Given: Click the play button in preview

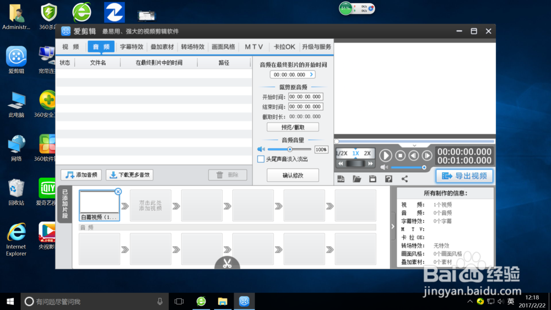Looking at the screenshot, I should click(x=386, y=155).
